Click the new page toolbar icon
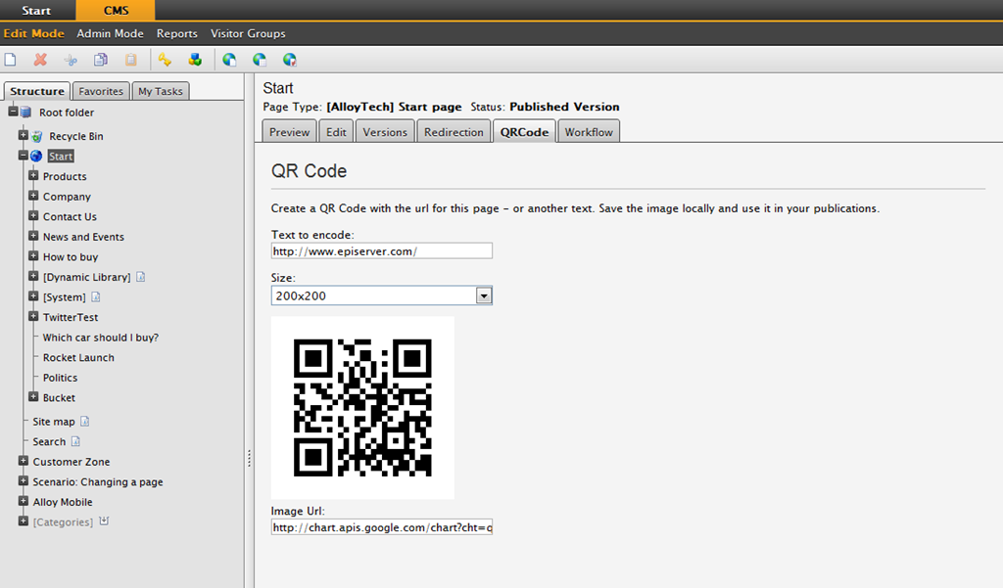The image size is (1003, 588). click(11, 60)
